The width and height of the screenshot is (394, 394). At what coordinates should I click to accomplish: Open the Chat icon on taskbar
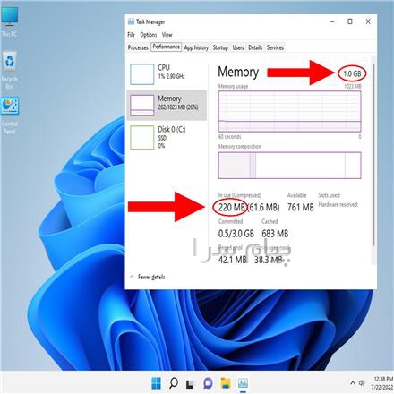(x=208, y=383)
